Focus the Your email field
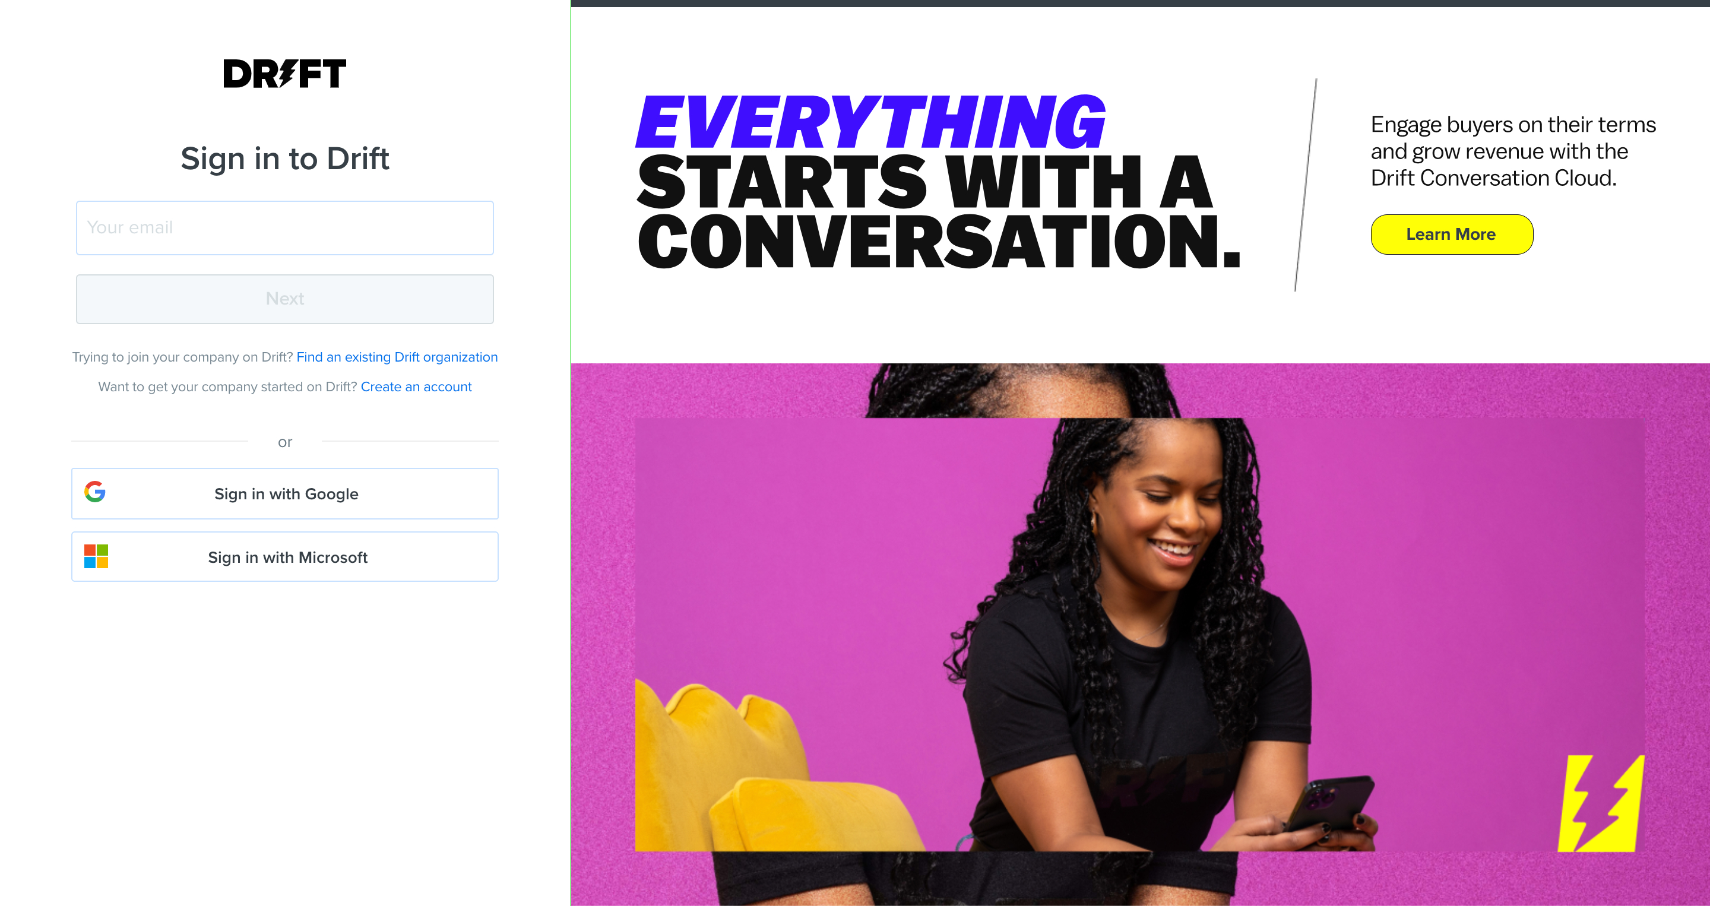1710x906 pixels. coord(285,227)
